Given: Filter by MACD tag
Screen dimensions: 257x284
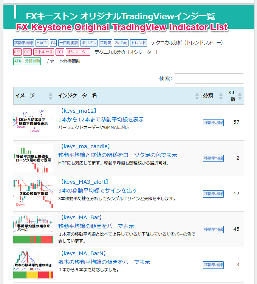Looking at the screenshot, I should [x=42, y=43].
